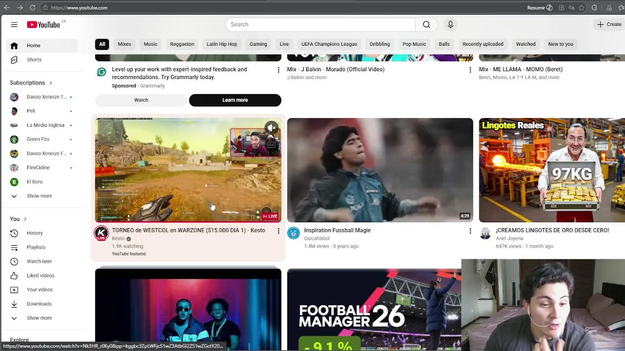Select the New to you chip
The height and width of the screenshot is (351, 625).
(x=561, y=44)
